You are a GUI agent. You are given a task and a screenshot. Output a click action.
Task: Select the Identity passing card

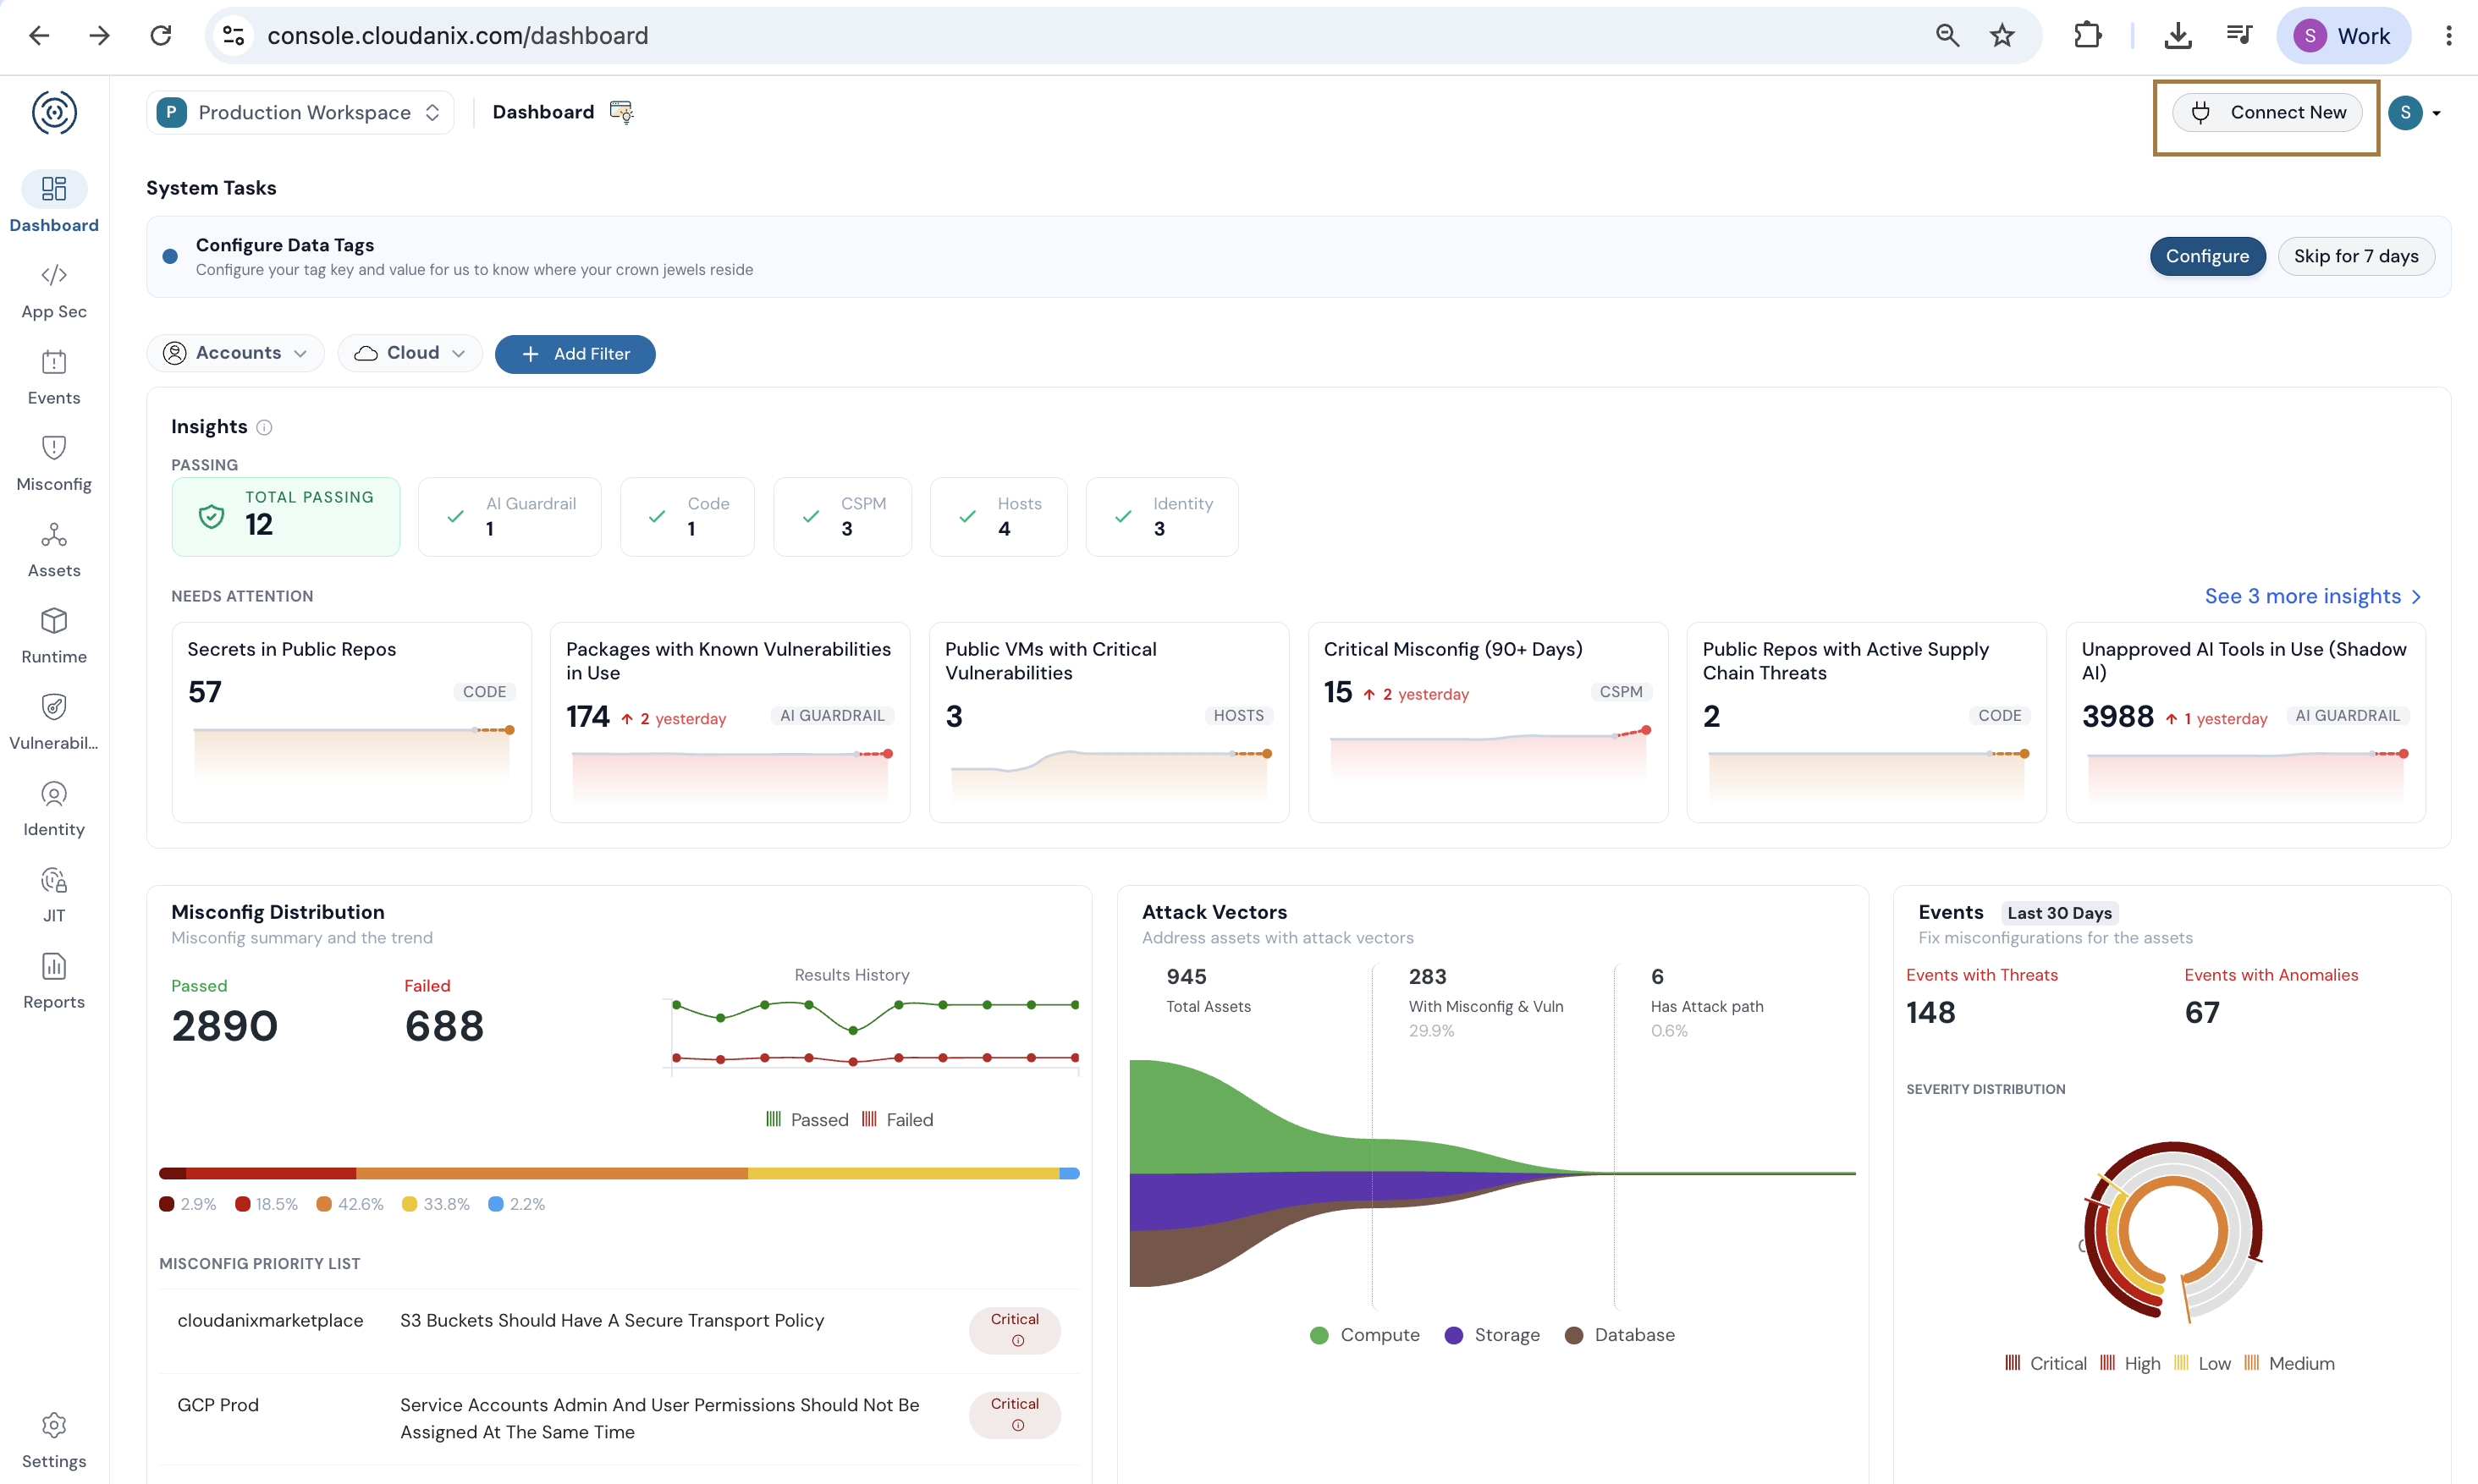[1162, 516]
